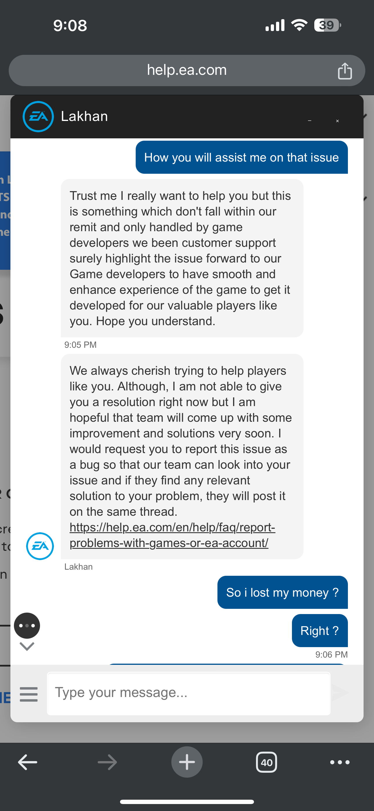Tap the home indicator bar at bottom
The image size is (374, 811).
(x=187, y=801)
